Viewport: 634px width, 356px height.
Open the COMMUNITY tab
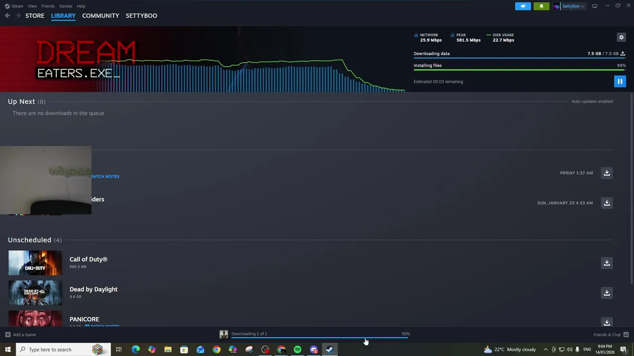101,16
